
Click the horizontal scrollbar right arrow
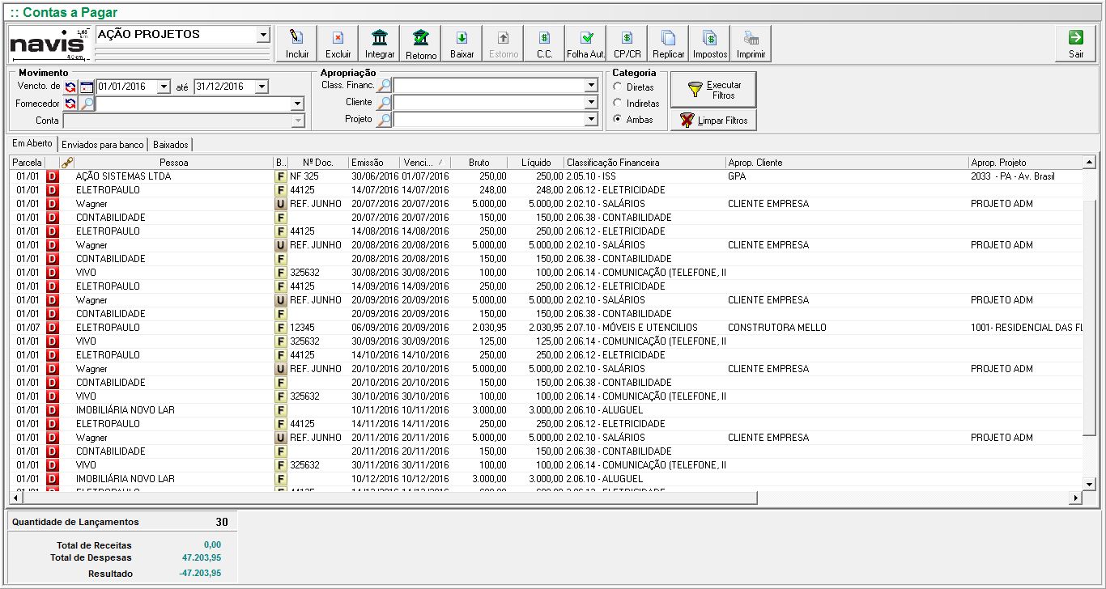(x=1076, y=498)
